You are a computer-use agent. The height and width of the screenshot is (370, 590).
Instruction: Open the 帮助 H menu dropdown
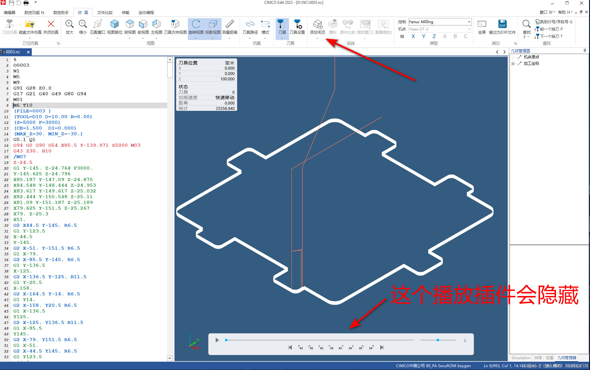point(565,12)
